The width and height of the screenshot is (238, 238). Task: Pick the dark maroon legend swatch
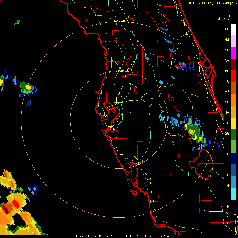tap(234, 65)
